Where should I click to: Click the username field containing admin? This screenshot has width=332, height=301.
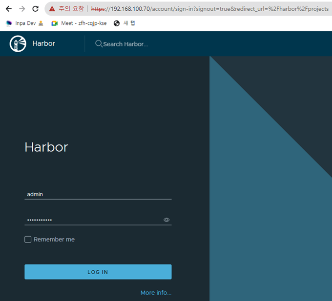98,194
